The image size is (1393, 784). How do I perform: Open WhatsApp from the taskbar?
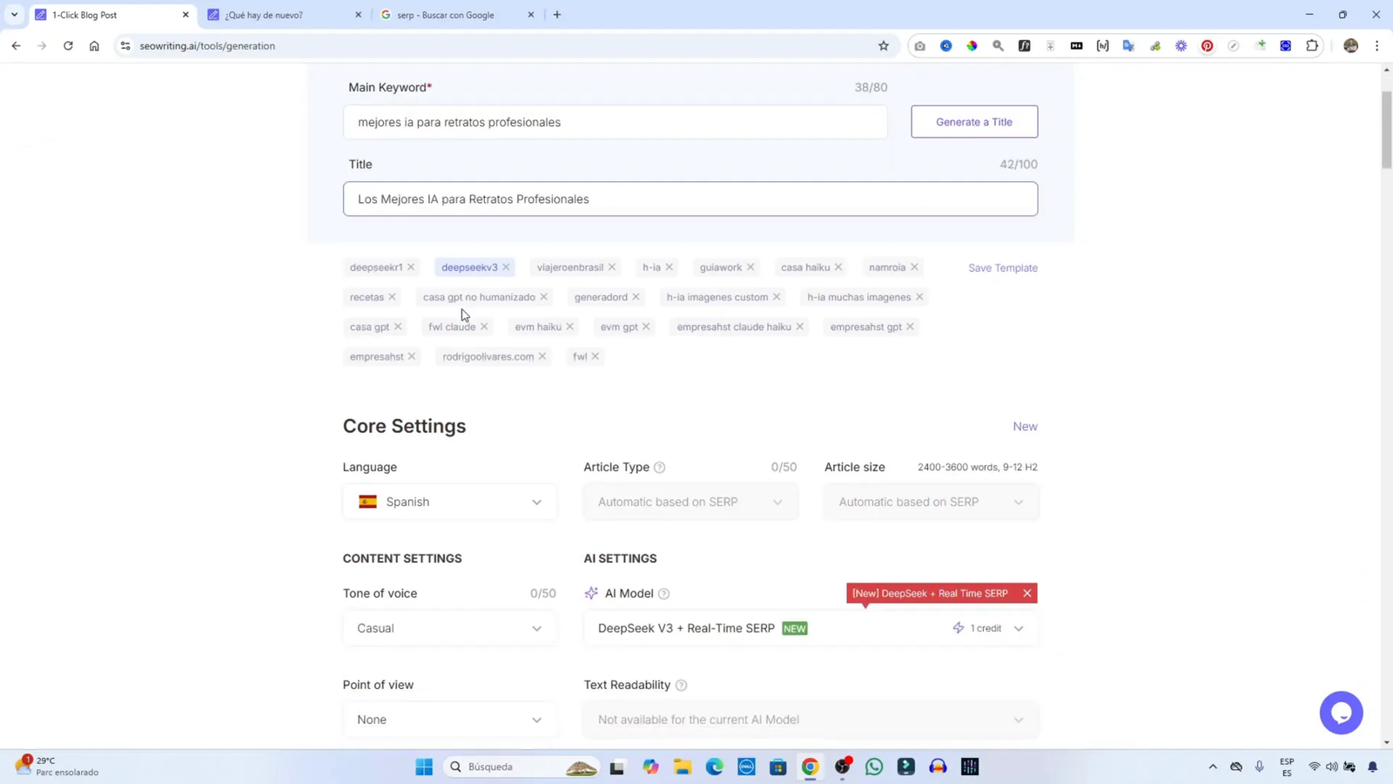(x=874, y=767)
